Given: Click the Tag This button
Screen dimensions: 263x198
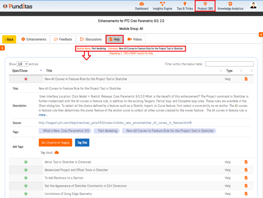Looking at the screenshot, I should (x=82, y=143).
